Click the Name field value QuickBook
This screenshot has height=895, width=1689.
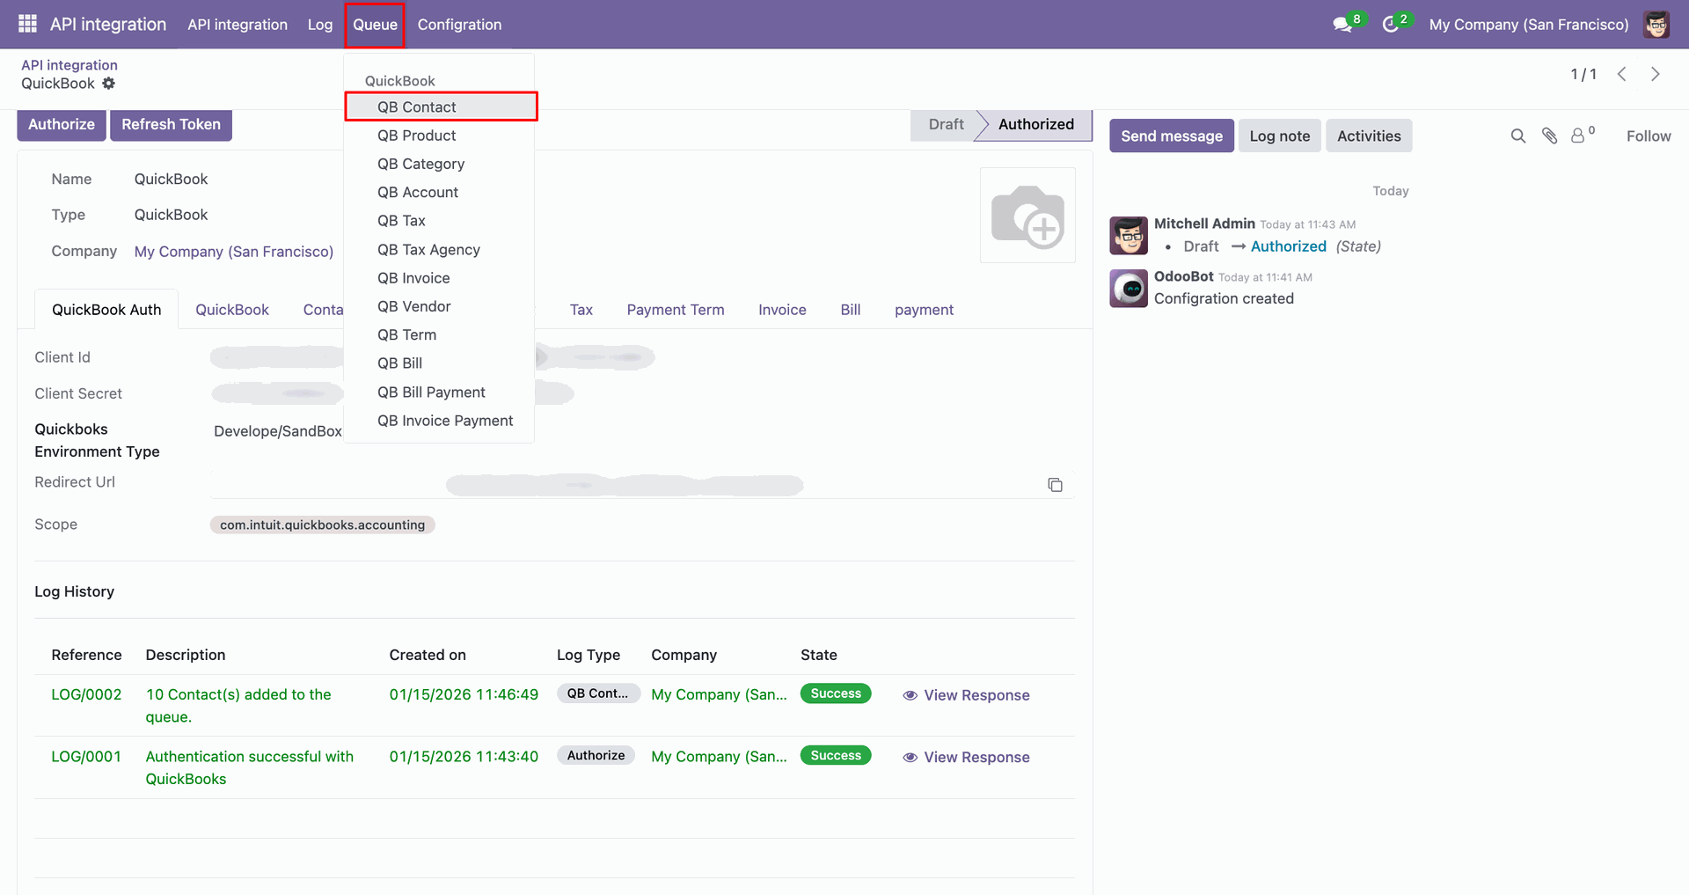pyautogui.click(x=171, y=179)
